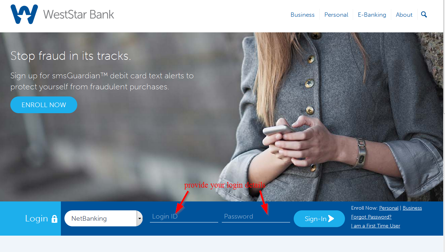Viewport: 445px width, 252px height.
Task: Follow the Enroll Now Personal link
Action: click(x=389, y=208)
